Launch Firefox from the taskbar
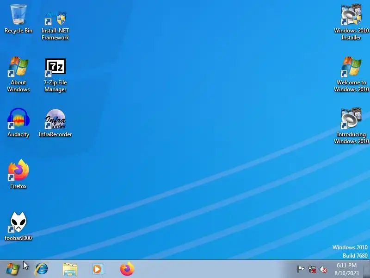The image size is (370, 278). [x=127, y=269]
